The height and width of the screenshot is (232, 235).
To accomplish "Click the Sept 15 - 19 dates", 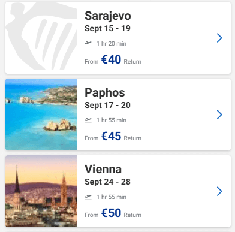I will [x=107, y=29].
